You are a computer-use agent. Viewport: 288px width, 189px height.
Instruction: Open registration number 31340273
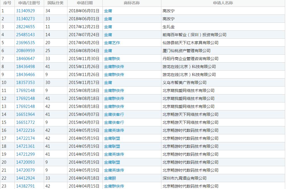pyautogui.click(x=25, y=19)
